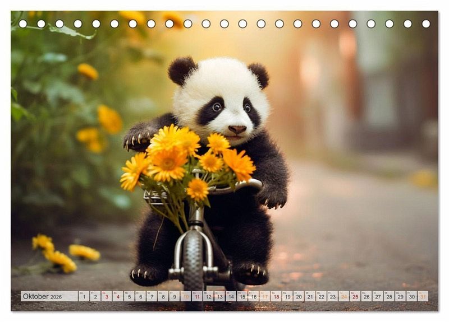This screenshot has height=322, width=449.
Task: Select day 28 in the calendar strip
Action: [x=389, y=296]
